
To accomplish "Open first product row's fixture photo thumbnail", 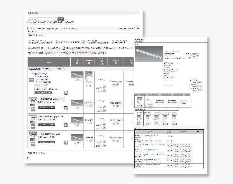I will coord(77,75).
